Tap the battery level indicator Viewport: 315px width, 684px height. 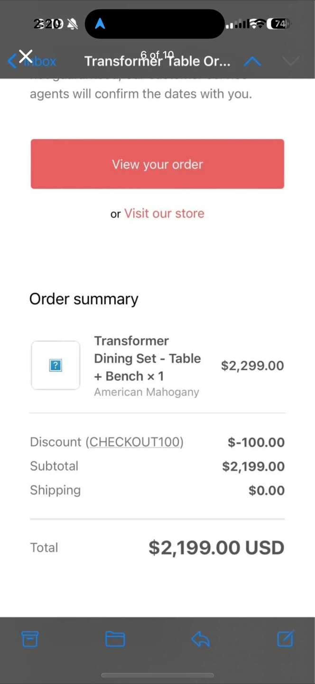pyautogui.click(x=279, y=23)
